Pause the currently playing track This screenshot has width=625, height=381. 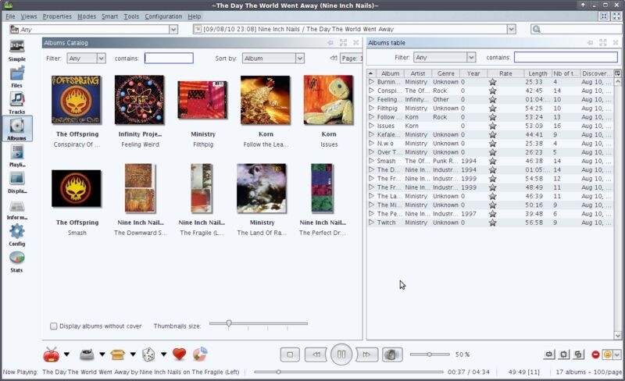[341, 354]
